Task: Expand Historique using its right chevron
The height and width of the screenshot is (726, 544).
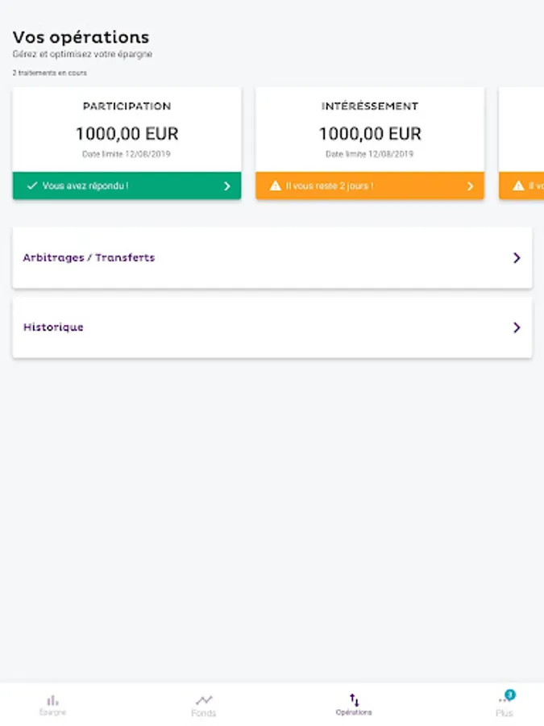Action: (x=517, y=328)
